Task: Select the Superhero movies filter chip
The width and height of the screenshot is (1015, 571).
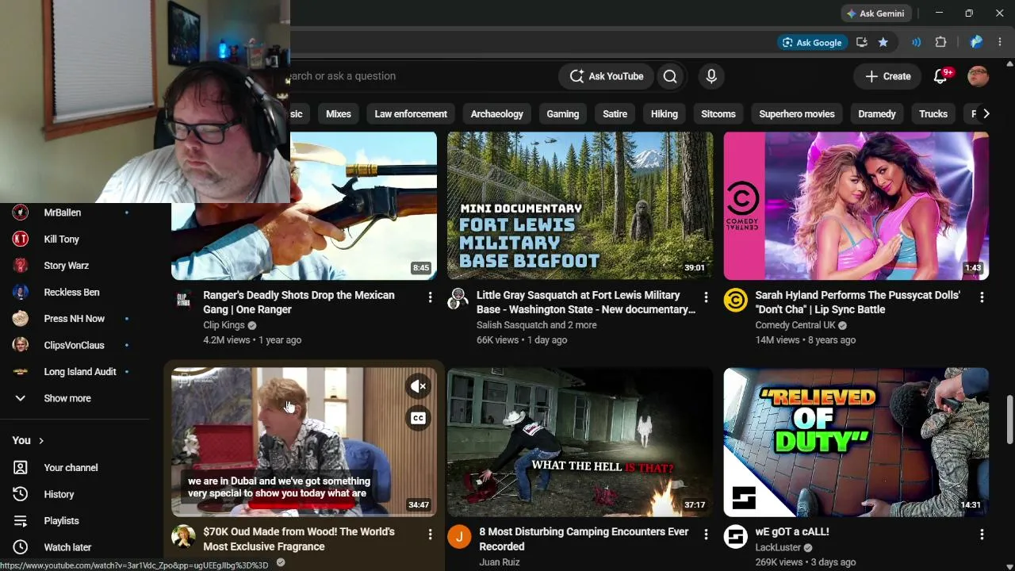Action: point(797,114)
